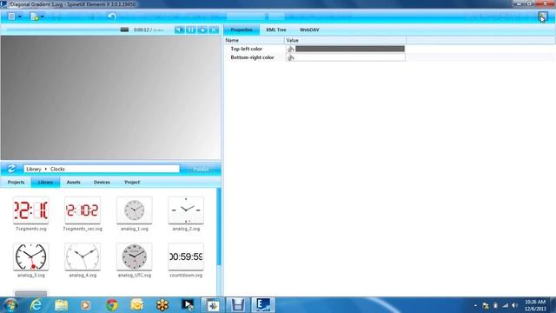
Task: Select the analog_2.svg clock thumbnail
Action: pyautogui.click(x=186, y=210)
